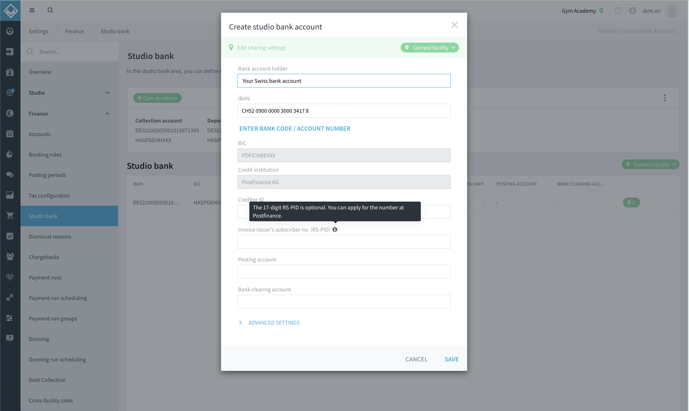Select the check-in icon in the sidebar

[10, 52]
